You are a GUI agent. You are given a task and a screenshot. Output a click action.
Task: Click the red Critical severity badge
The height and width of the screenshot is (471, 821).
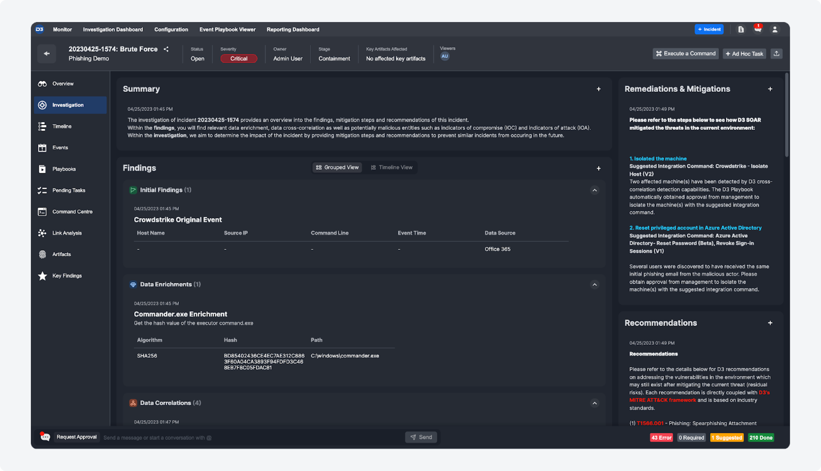(x=239, y=59)
